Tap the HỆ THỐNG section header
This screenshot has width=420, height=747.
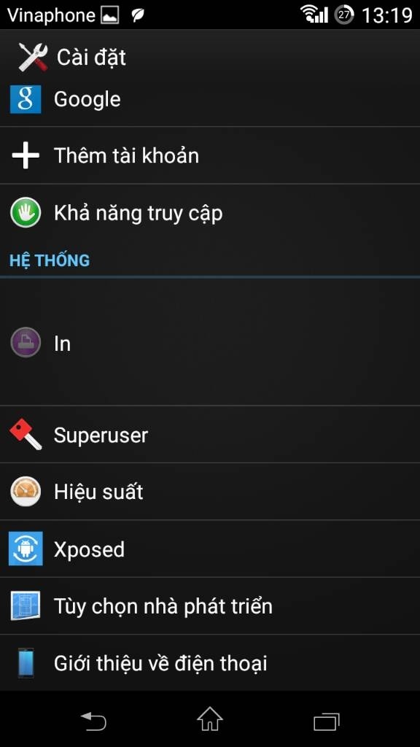click(x=50, y=260)
